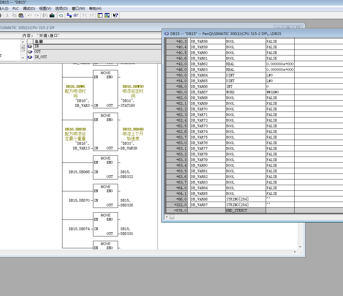Click the DB15 horizontal scroll left arrow
Viewport: 343px width, 296px height.
167,217
